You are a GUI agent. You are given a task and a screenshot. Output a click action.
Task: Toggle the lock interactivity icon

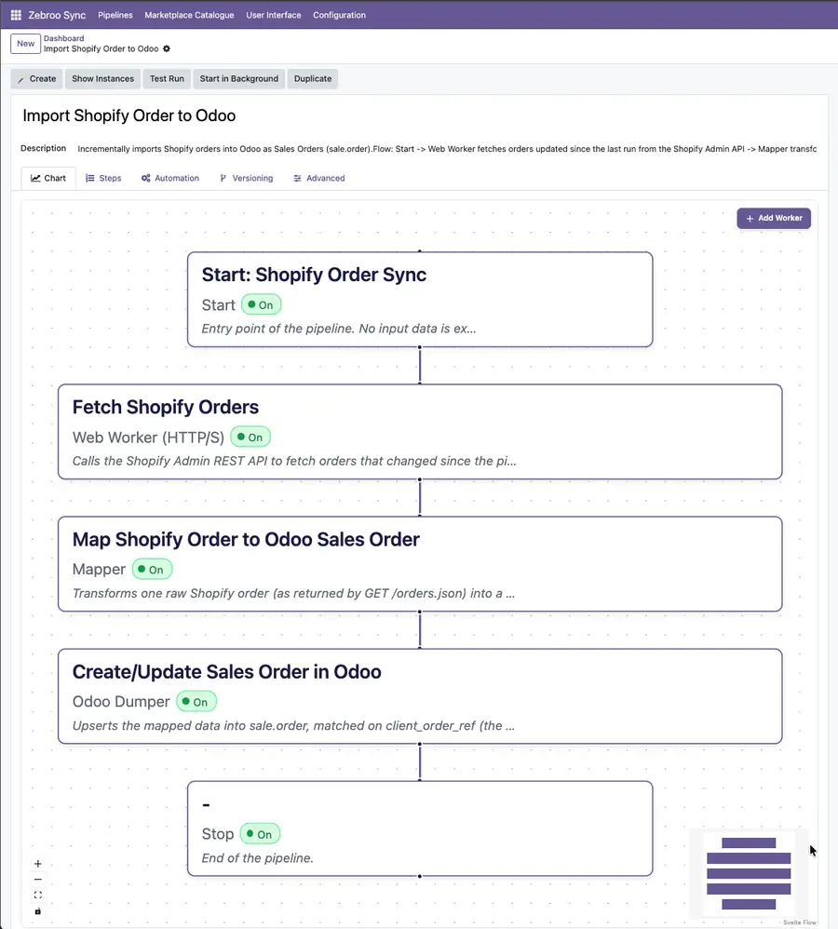38,911
